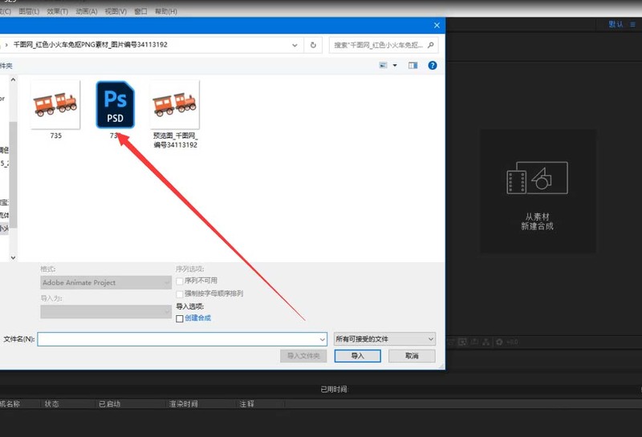Toggle the 强制按字母顺序排列 checkbox
Screen dimensions: 642x437
pos(179,293)
